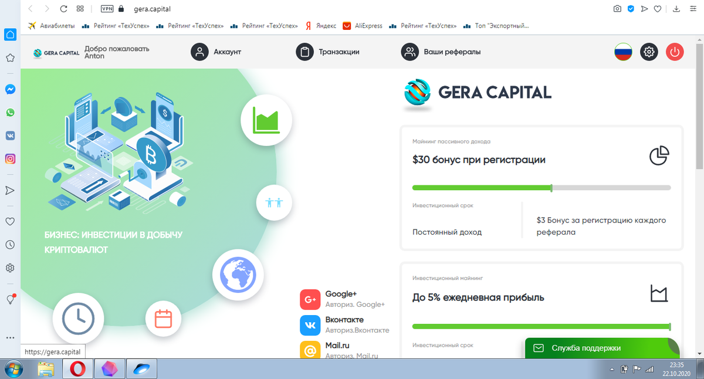Open File Explorer in taskbar

[46, 369]
